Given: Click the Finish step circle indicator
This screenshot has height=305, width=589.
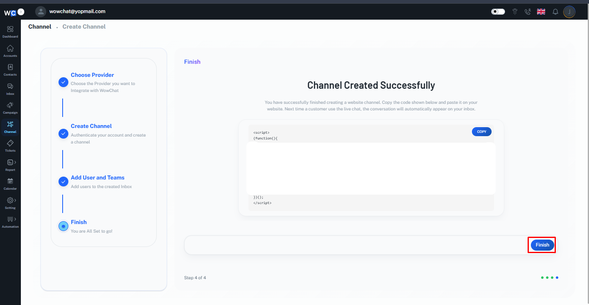Looking at the screenshot, I should point(63,226).
